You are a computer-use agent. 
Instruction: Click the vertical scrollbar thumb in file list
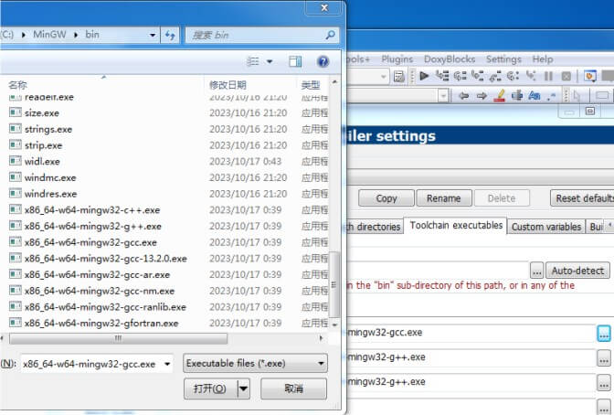(333, 285)
